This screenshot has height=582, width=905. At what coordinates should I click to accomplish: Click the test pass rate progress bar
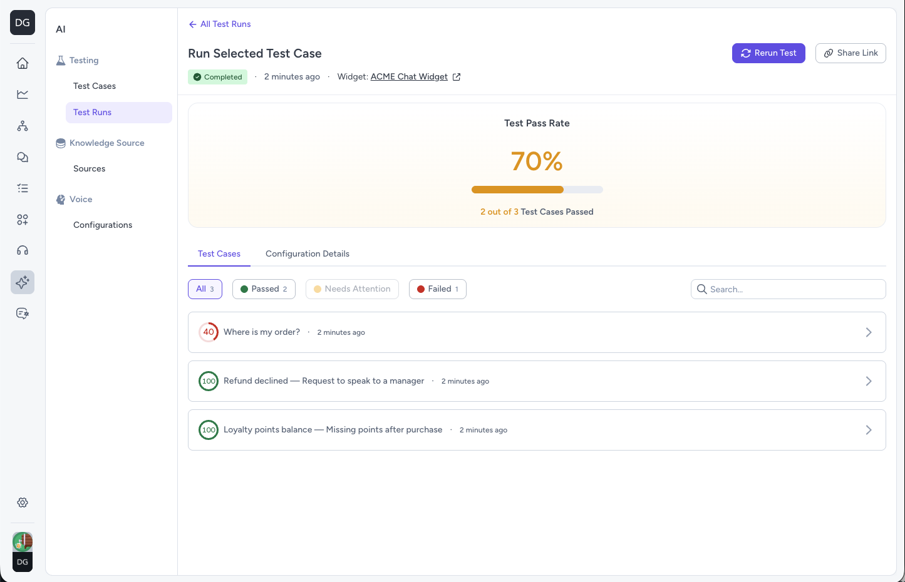pyautogui.click(x=537, y=190)
